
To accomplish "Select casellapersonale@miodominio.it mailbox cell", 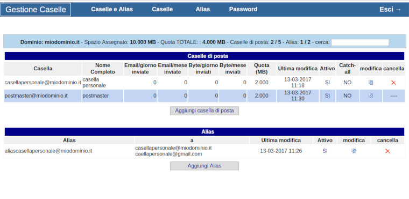I will pos(43,83).
